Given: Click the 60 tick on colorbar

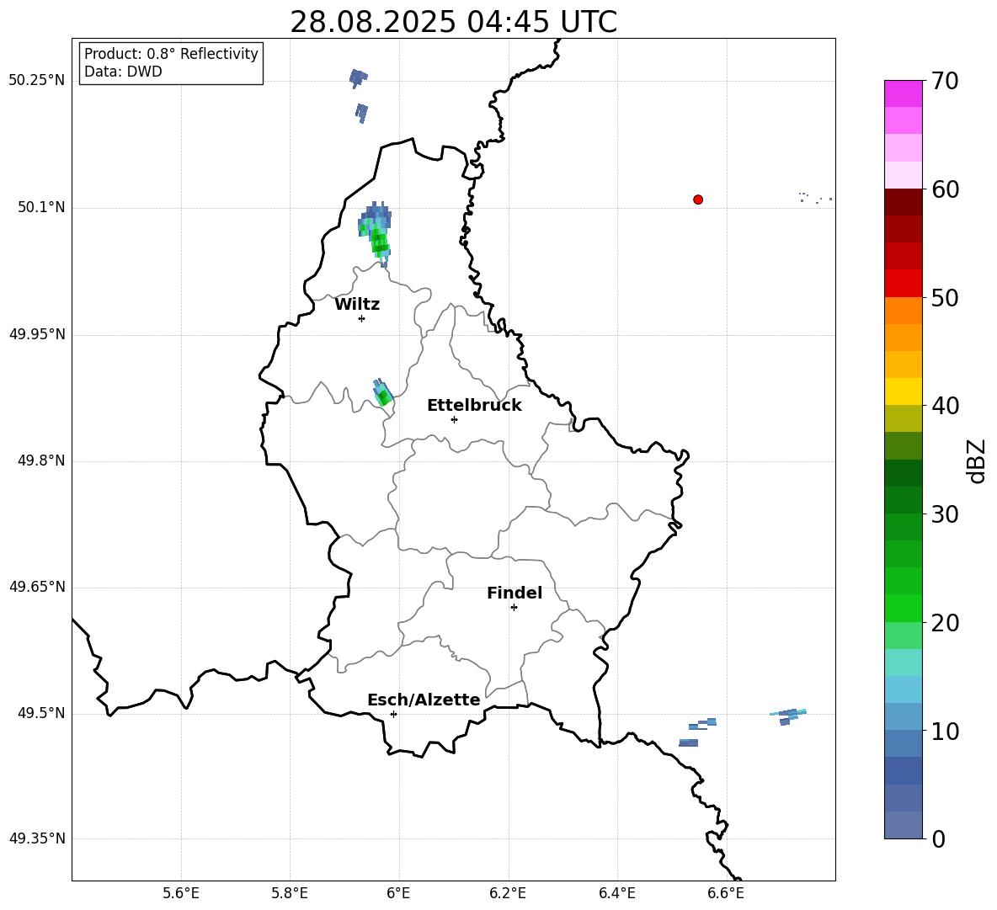Looking at the screenshot, I should point(945,189).
